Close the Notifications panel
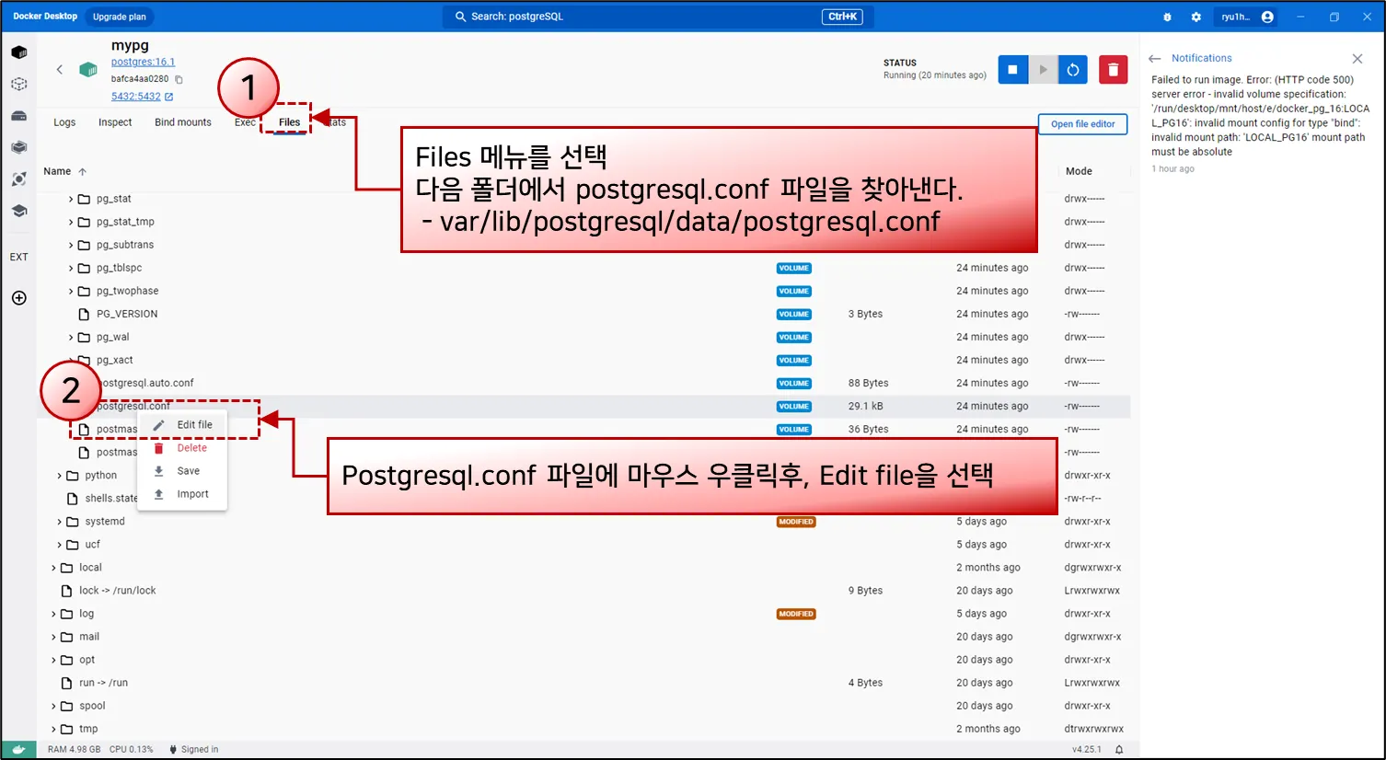This screenshot has width=1386, height=760. [x=1357, y=58]
